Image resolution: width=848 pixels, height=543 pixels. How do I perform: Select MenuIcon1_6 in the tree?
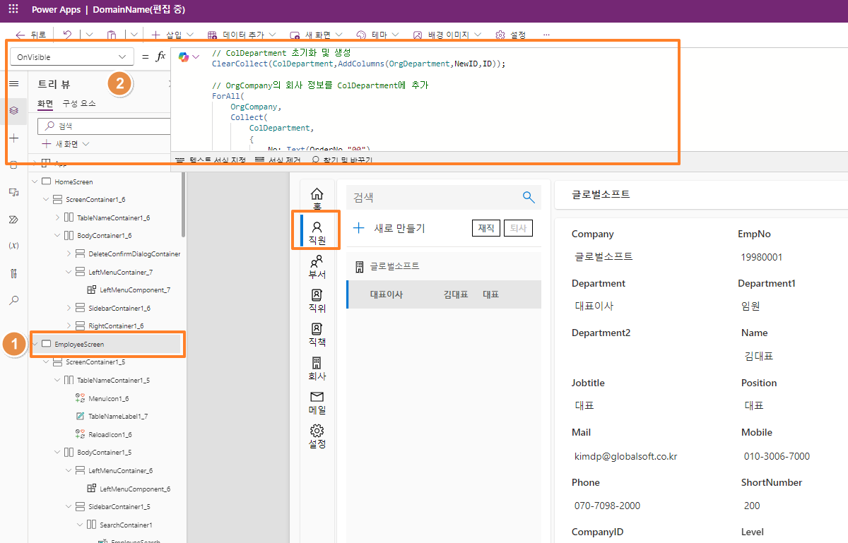108,398
